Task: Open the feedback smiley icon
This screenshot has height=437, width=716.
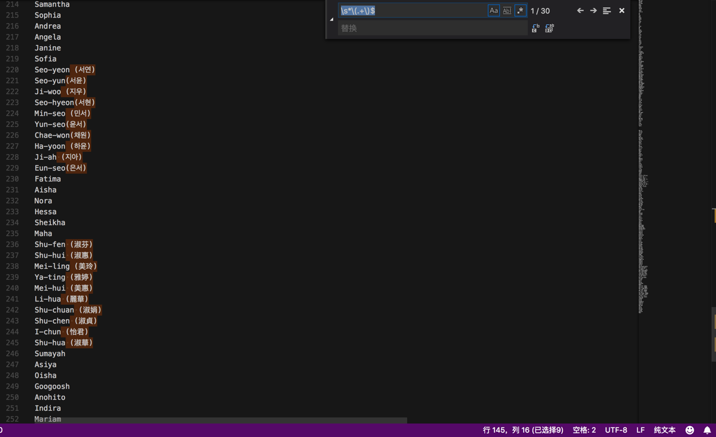Action: (x=689, y=430)
